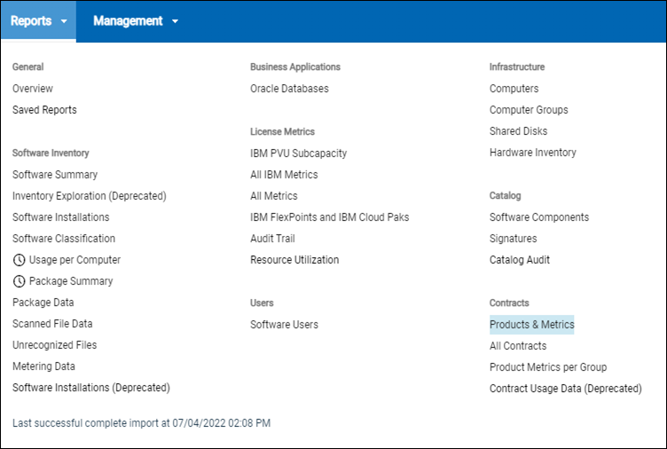Go to Oracle Databases
The height and width of the screenshot is (449, 667).
click(x=289, y=89)
